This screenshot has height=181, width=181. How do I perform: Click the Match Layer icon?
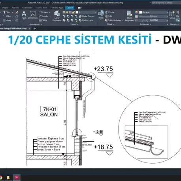pyautogui.click(x=80, y=20)
